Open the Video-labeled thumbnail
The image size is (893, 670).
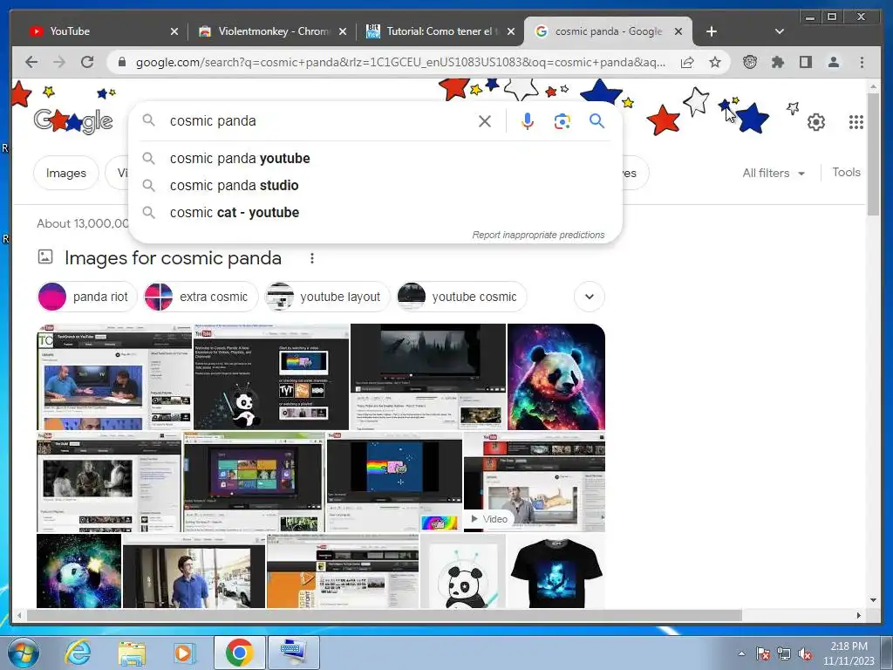pos(535,482)
